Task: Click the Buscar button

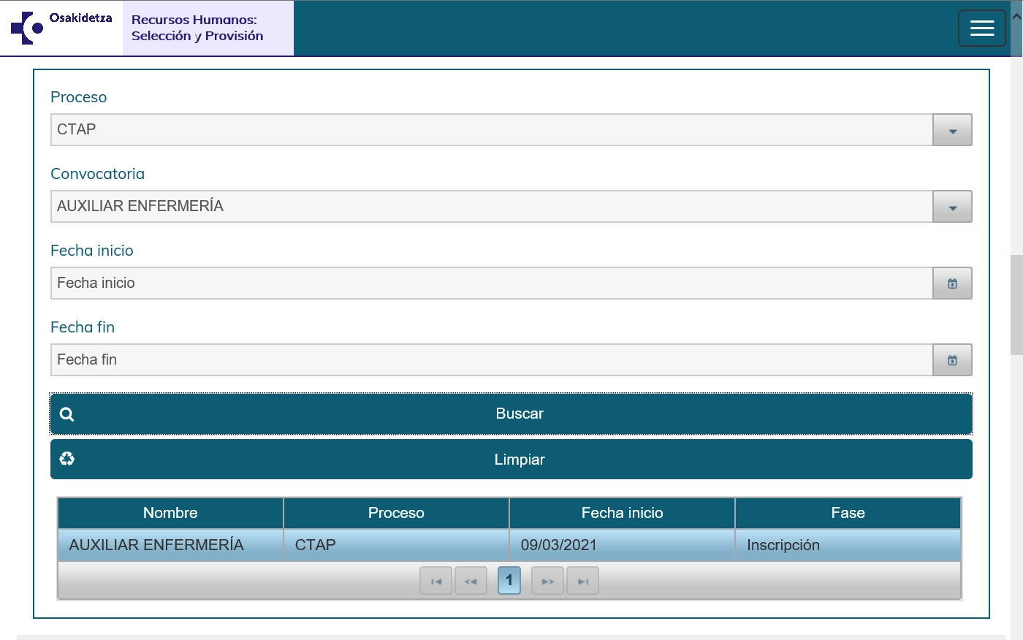Action: pos(512,414)
